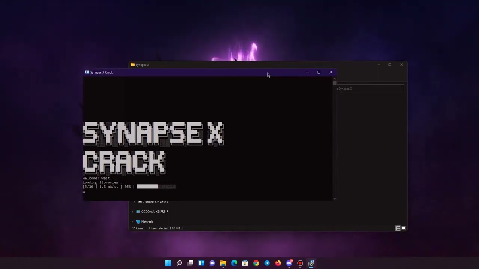
Task: Click the Synapse X Crack window title icon
Action: click(x=87, y=72)
